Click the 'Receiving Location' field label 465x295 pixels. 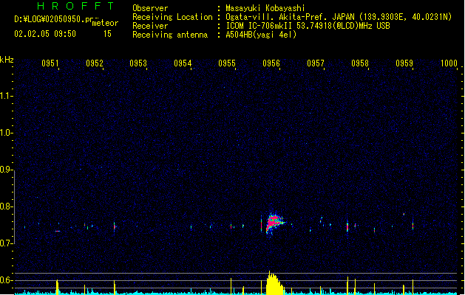[x=172, y=17]
